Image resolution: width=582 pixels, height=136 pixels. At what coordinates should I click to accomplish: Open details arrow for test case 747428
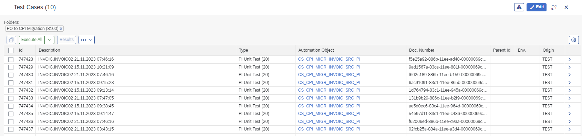570,59
